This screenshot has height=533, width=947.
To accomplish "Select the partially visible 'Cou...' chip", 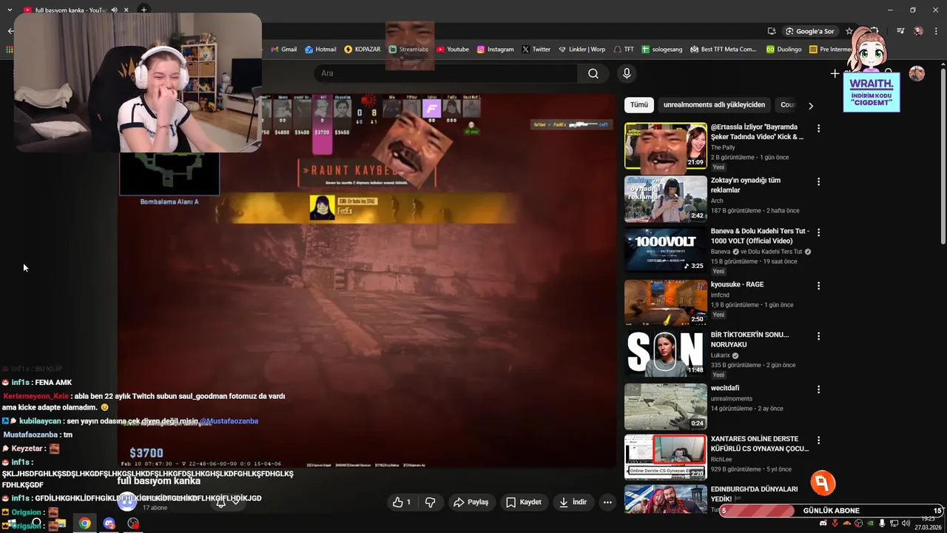I will [x=787, y=105].
